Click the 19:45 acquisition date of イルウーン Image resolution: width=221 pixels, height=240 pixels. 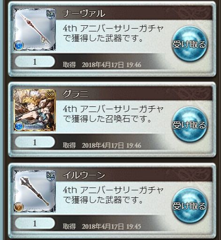111,226
